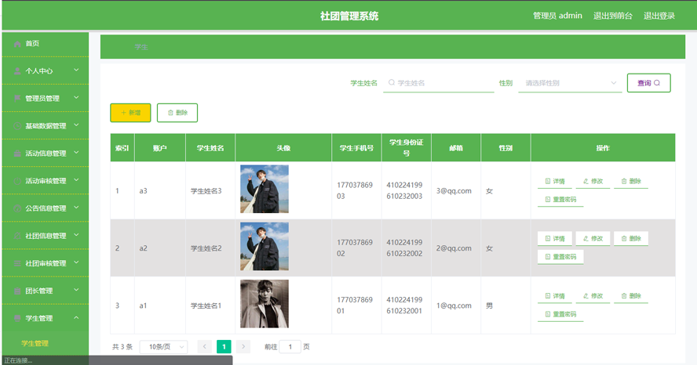Screen dimensions: 697x365
Task: Click the flag icon beside 管理员管理
Action: tap(17, 99)
